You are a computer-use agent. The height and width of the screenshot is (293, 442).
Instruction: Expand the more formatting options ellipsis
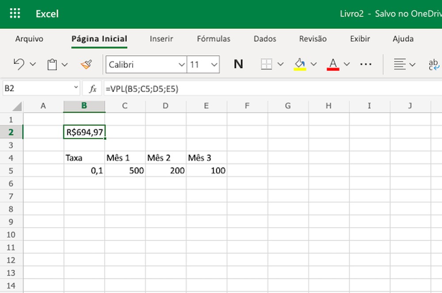tap(366, 64)
